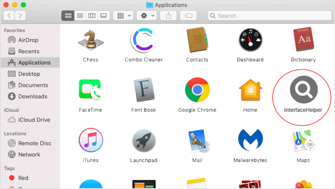
Task: Select the Font Book app icon
Action: point(144,90)
